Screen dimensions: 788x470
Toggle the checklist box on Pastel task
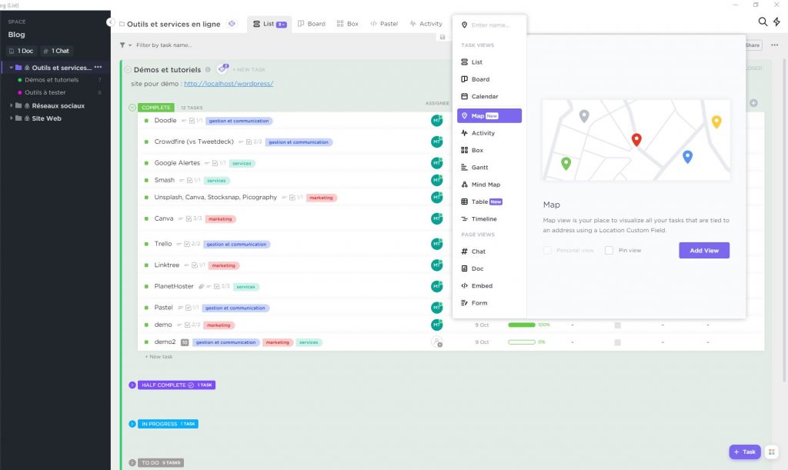click(188, 308)
